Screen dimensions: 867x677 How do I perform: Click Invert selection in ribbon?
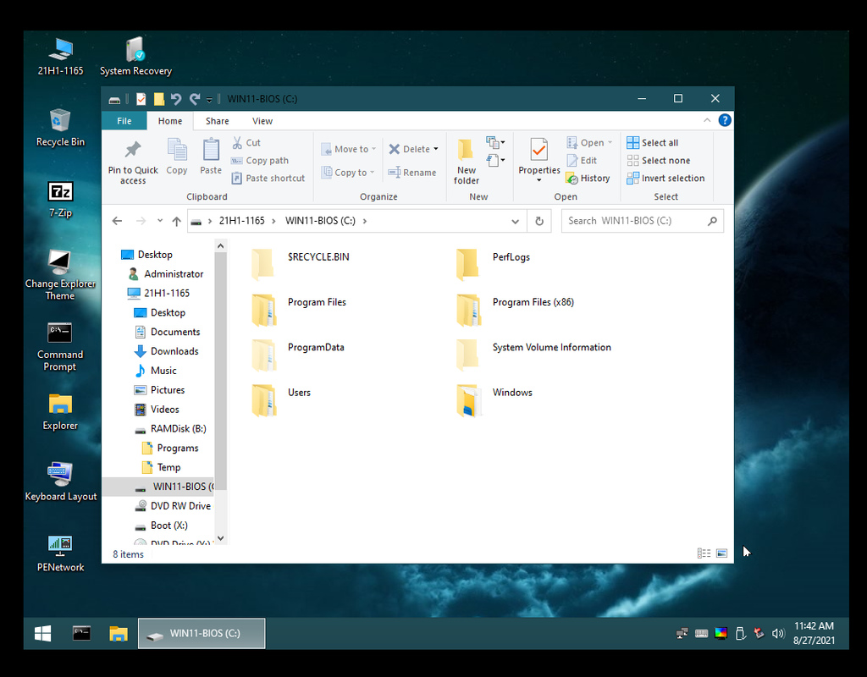(665, 178)
